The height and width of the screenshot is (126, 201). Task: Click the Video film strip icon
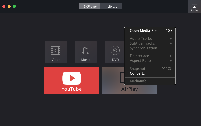coord(56,50)
